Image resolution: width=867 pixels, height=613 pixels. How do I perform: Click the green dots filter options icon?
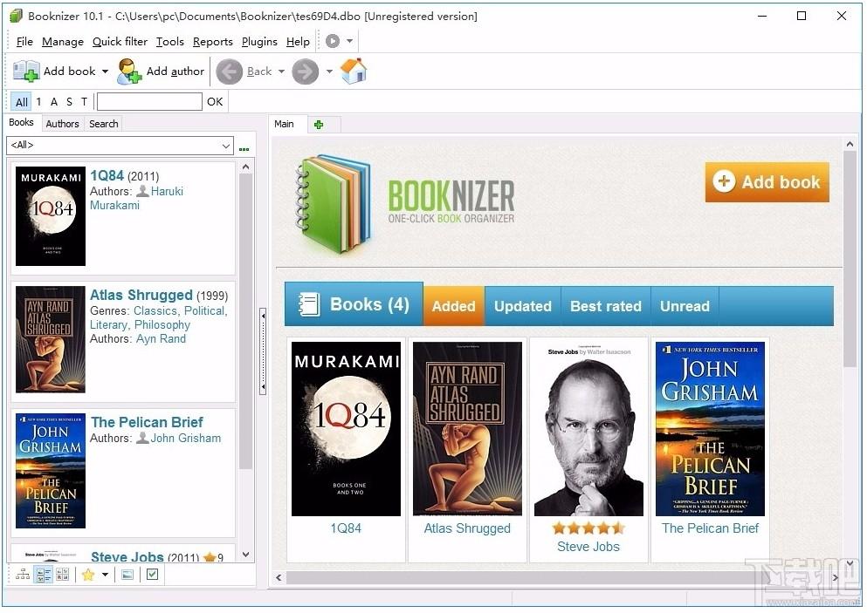244,149
